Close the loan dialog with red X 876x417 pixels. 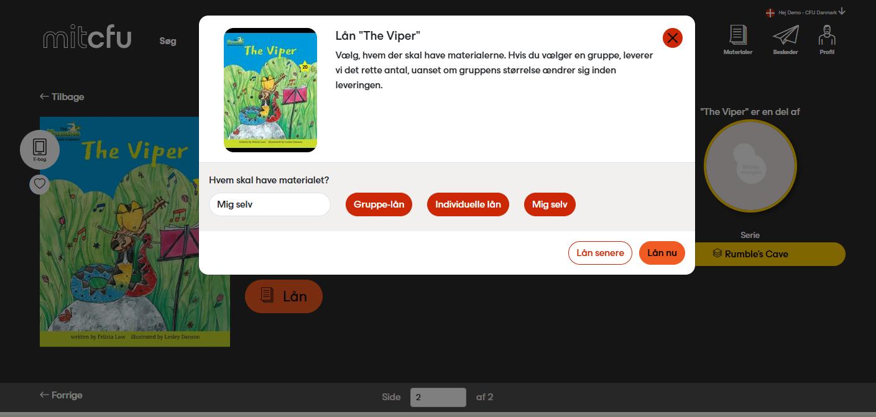(x=673, y=38)
